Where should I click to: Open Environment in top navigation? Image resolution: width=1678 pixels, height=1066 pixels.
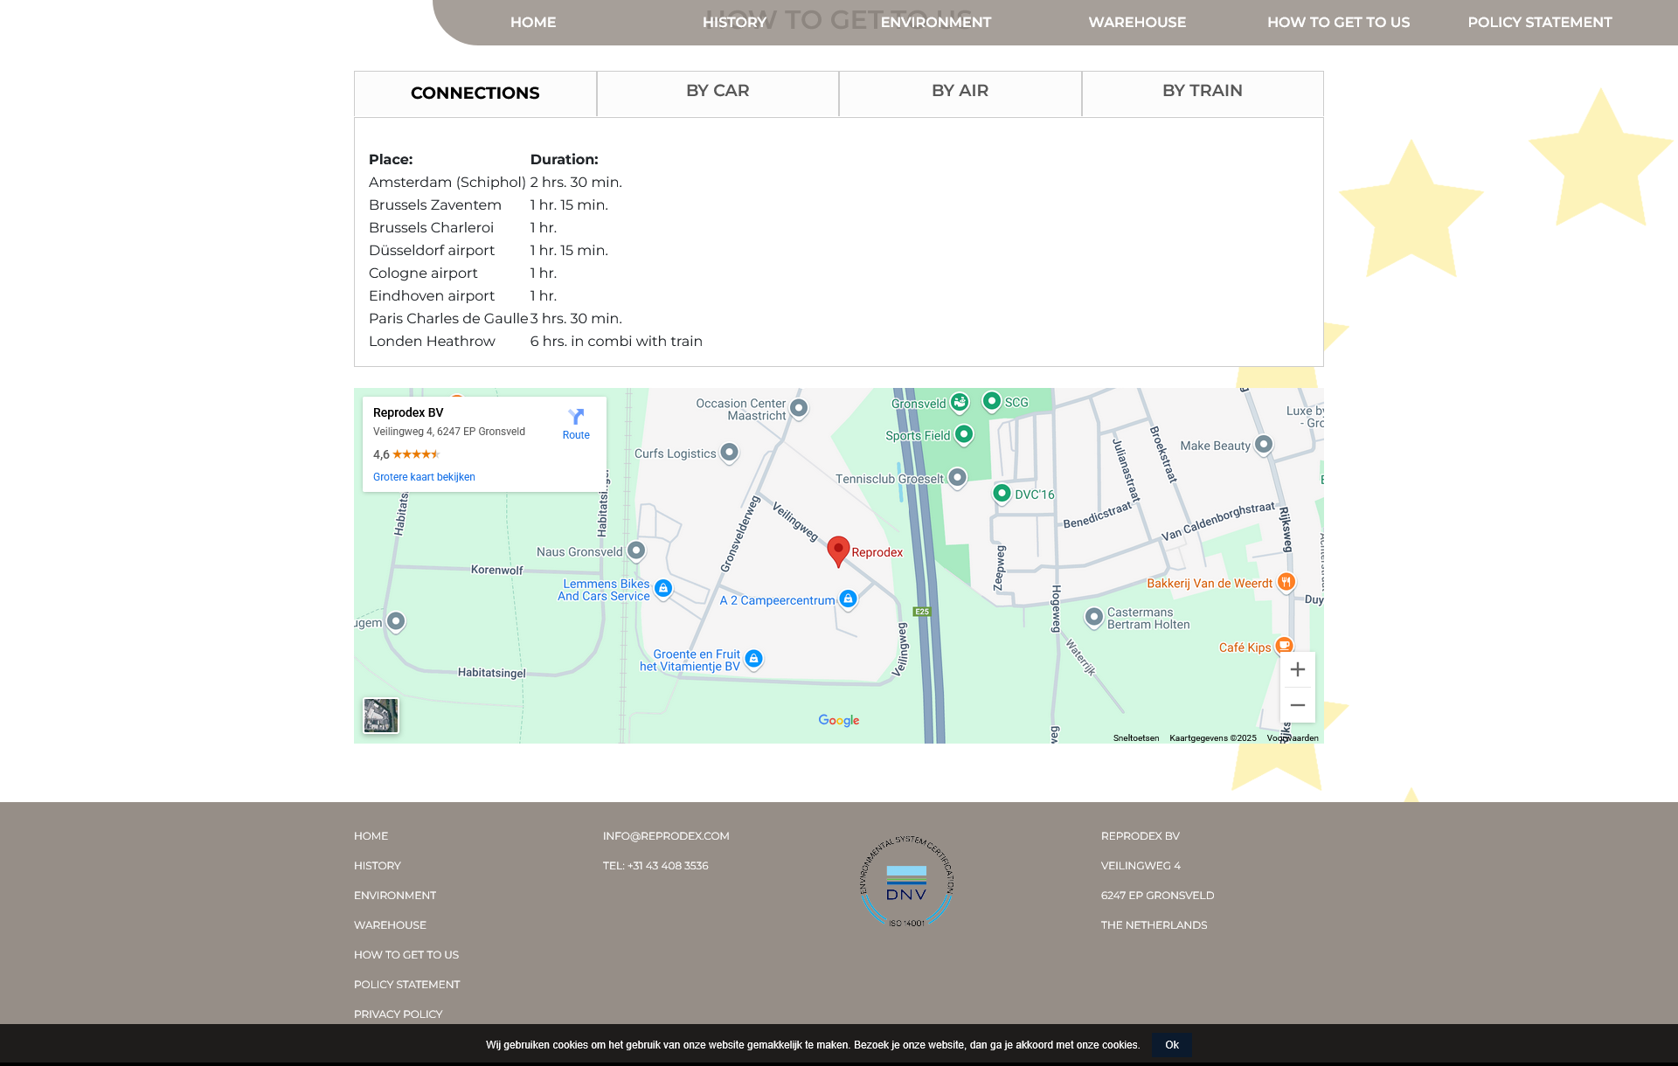point(936,22)
